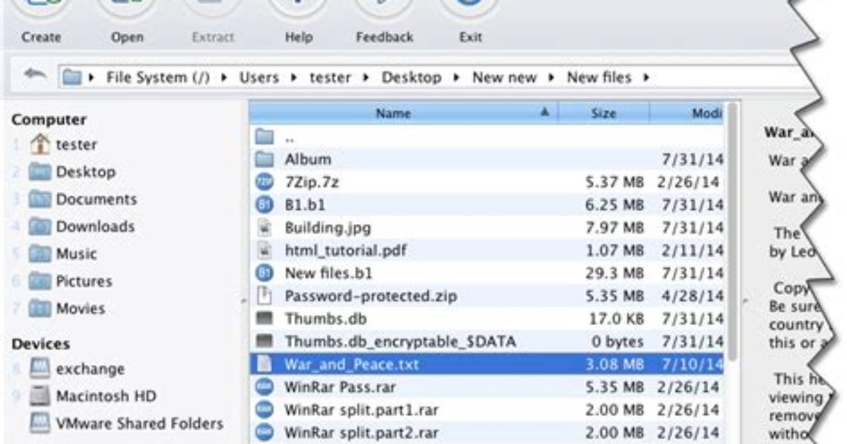Expand arrow after Desktop breadcrumb

457,78
